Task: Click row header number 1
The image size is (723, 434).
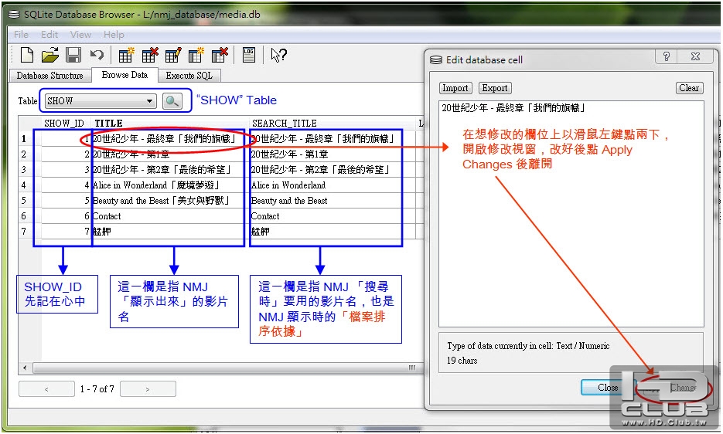Action: point(29,139)
